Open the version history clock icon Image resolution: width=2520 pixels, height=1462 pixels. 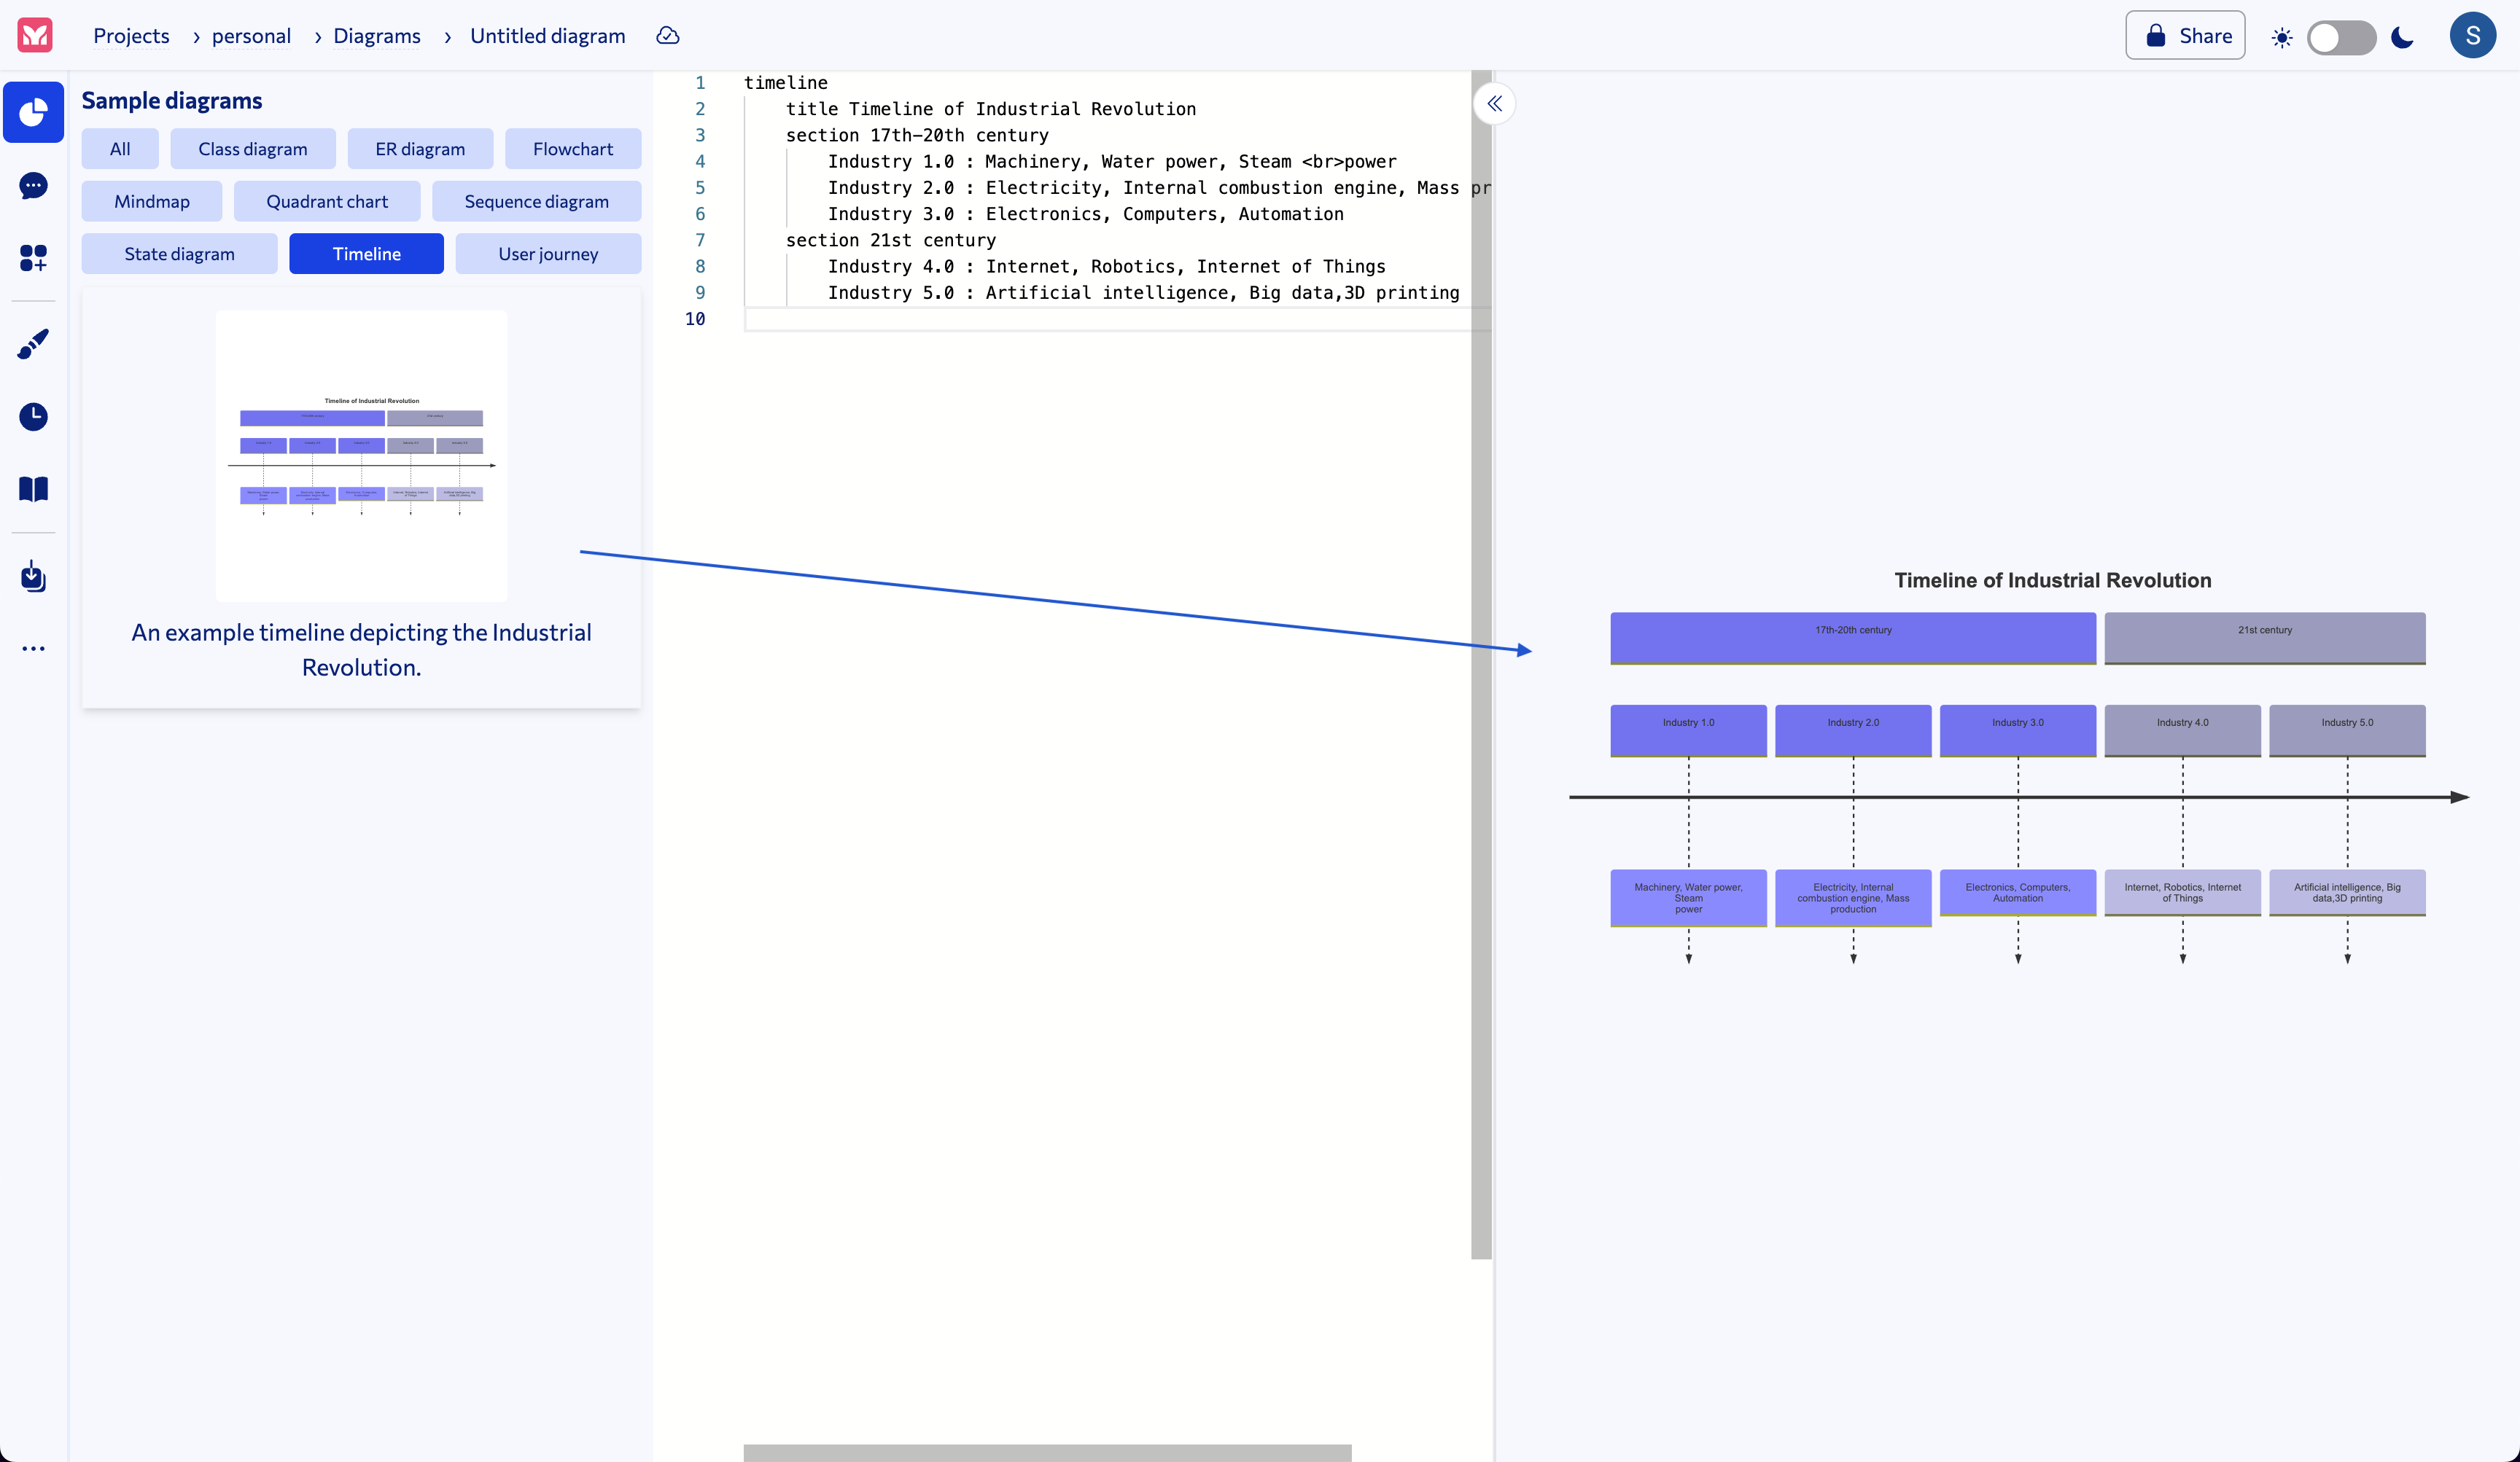tap(33, 417)
